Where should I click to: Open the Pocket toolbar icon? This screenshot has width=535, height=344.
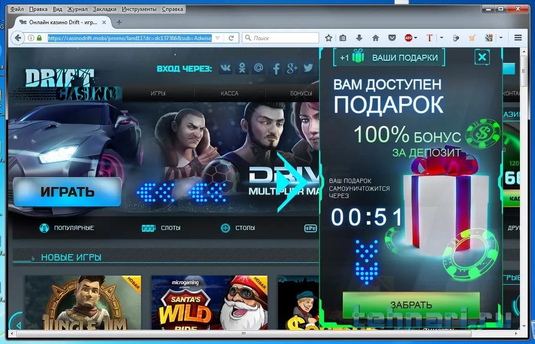pos(392,38)
